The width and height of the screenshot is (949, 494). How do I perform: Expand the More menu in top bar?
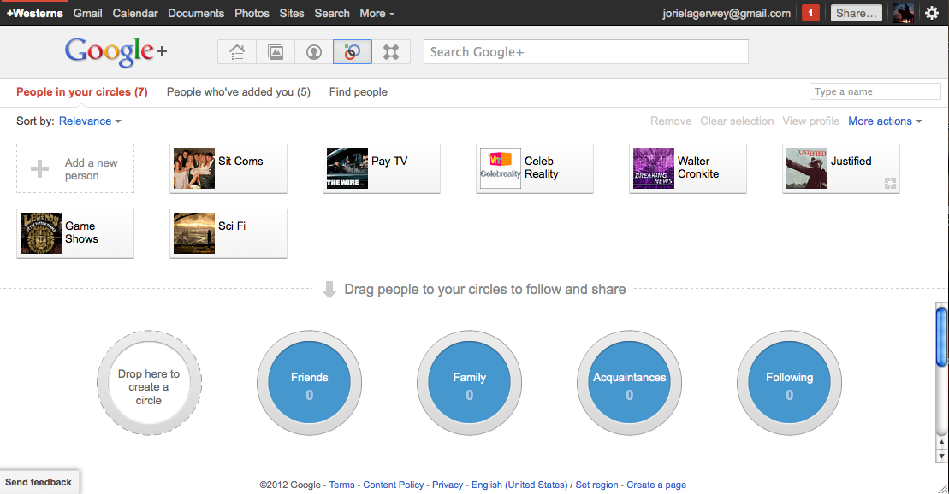tap(377, 13)
